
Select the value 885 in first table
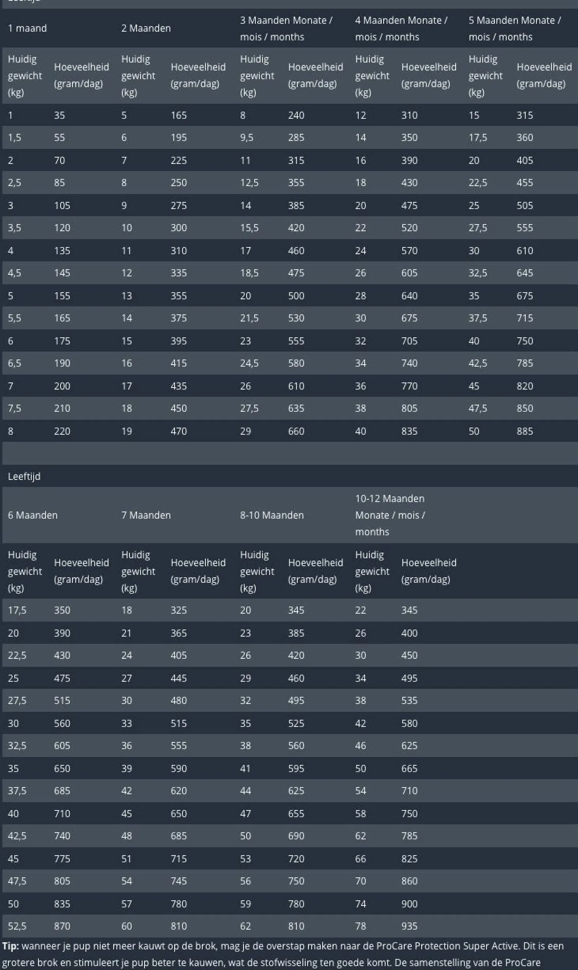point(525,431)
